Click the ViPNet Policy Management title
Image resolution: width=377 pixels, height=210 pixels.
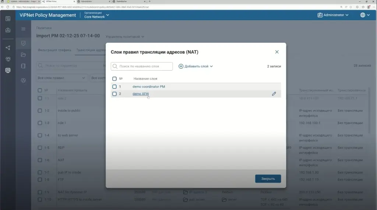(47, 15)
